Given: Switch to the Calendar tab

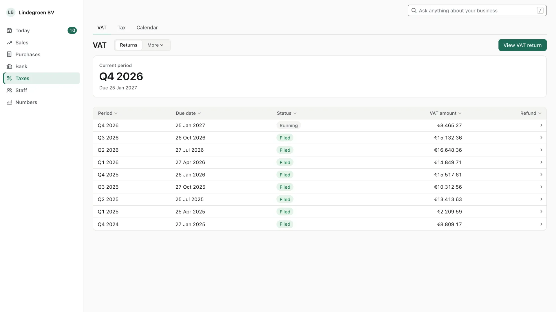Looking at the screenshot, I should point(147,28).
